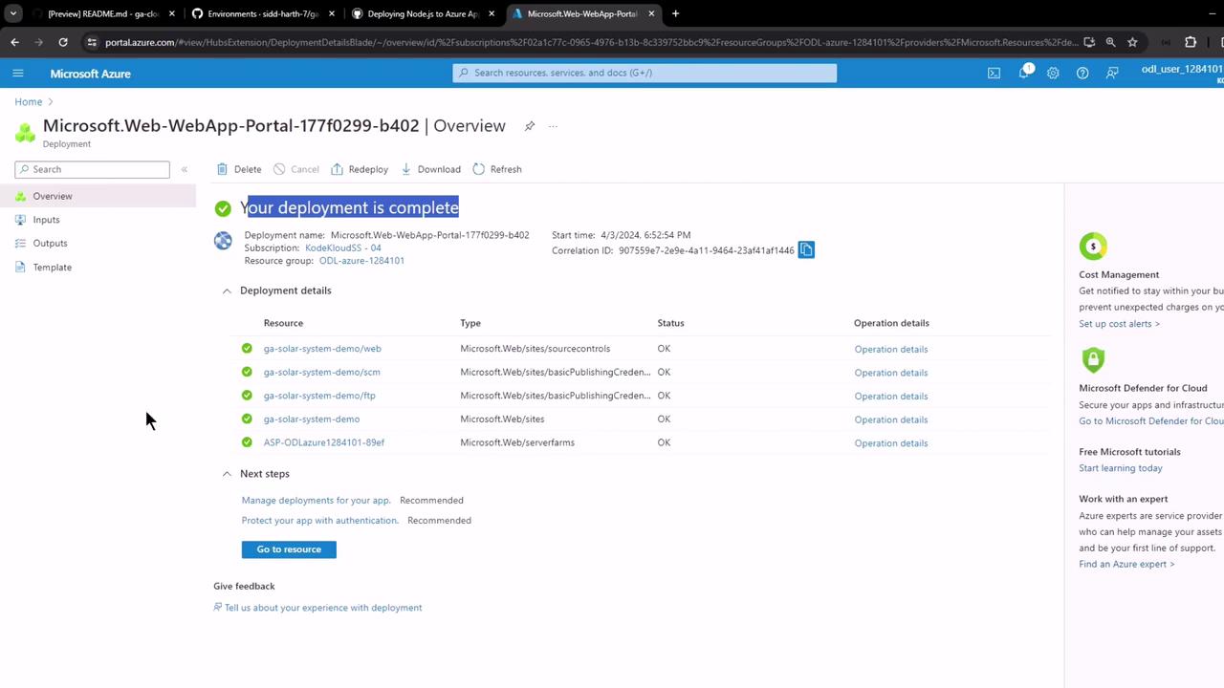Open Azure portal settings gear
Image resolution: width=1224 pixels, height=688 pixels.
coord(1053,73)
